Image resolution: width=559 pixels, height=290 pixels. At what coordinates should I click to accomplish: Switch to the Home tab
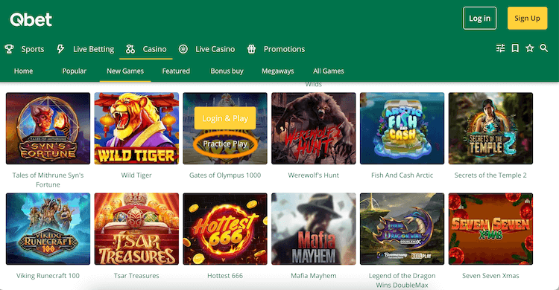pyautogui.click(x=24, y=71)
